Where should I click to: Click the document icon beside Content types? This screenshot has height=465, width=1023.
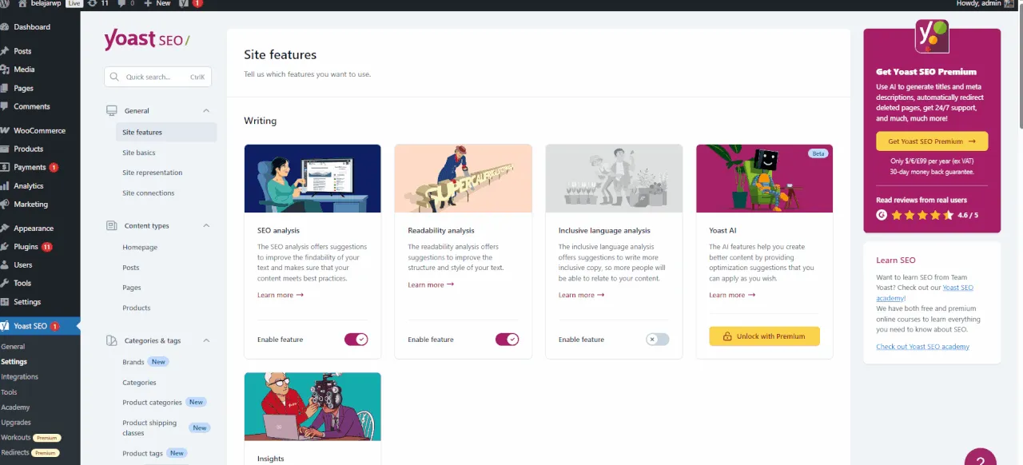112,225
